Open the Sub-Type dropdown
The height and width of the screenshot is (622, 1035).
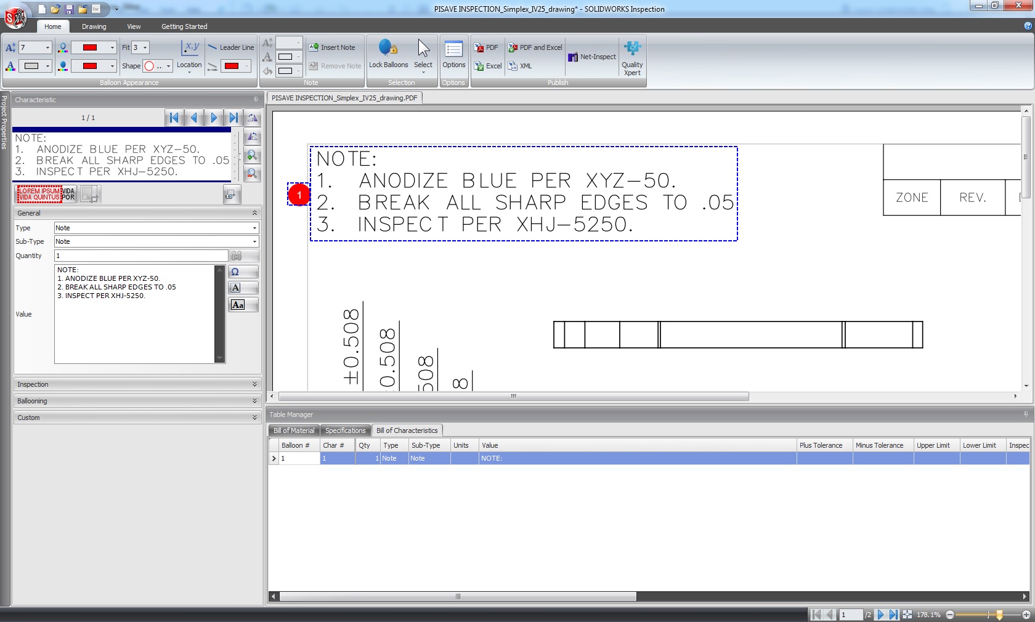(x=254, y=242)
